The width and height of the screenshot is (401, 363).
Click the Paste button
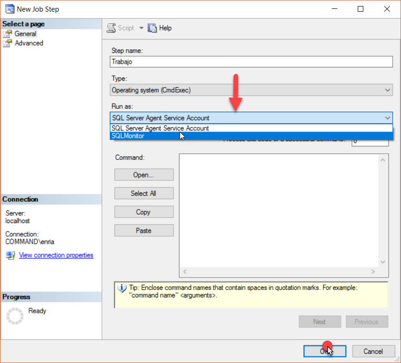[144, 230]
